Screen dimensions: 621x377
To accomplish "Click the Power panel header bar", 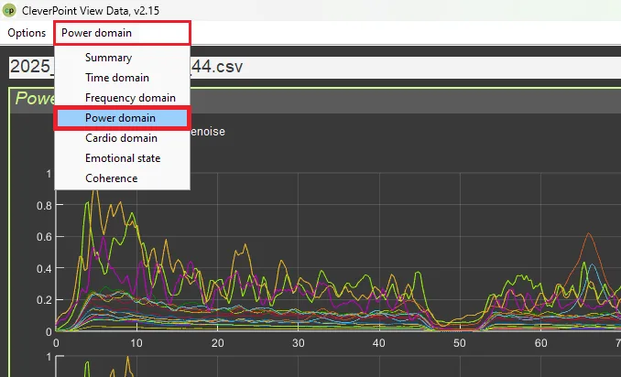I will point(403,100).
